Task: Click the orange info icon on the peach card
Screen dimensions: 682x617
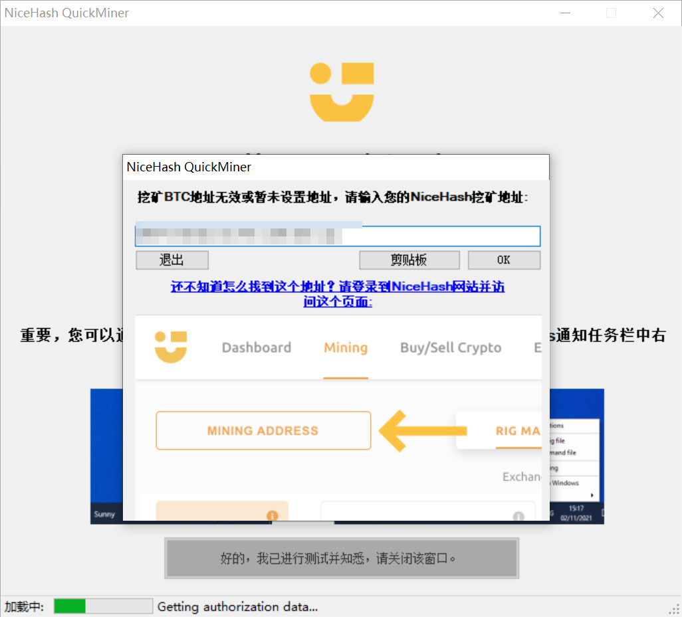Action: 273,515
